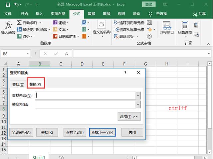Click Find All (查找全部) button
The image size is (213, 159).
point(75,132)
